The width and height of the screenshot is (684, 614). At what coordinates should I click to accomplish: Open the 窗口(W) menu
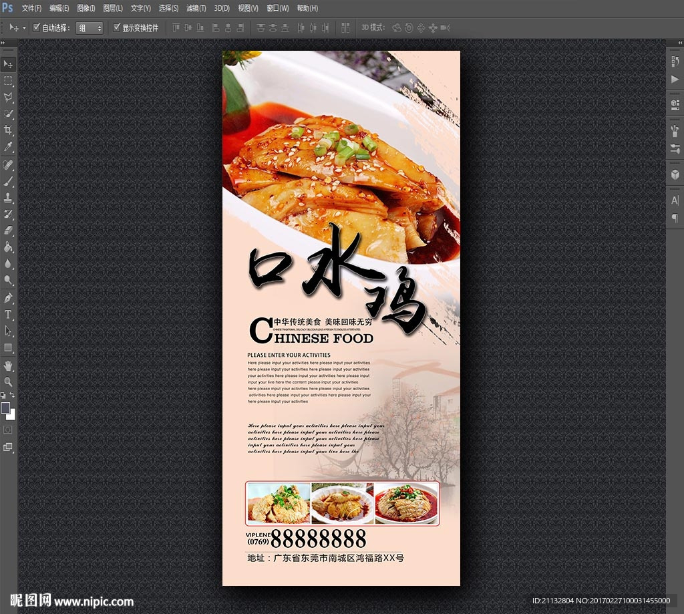[277, 8]
